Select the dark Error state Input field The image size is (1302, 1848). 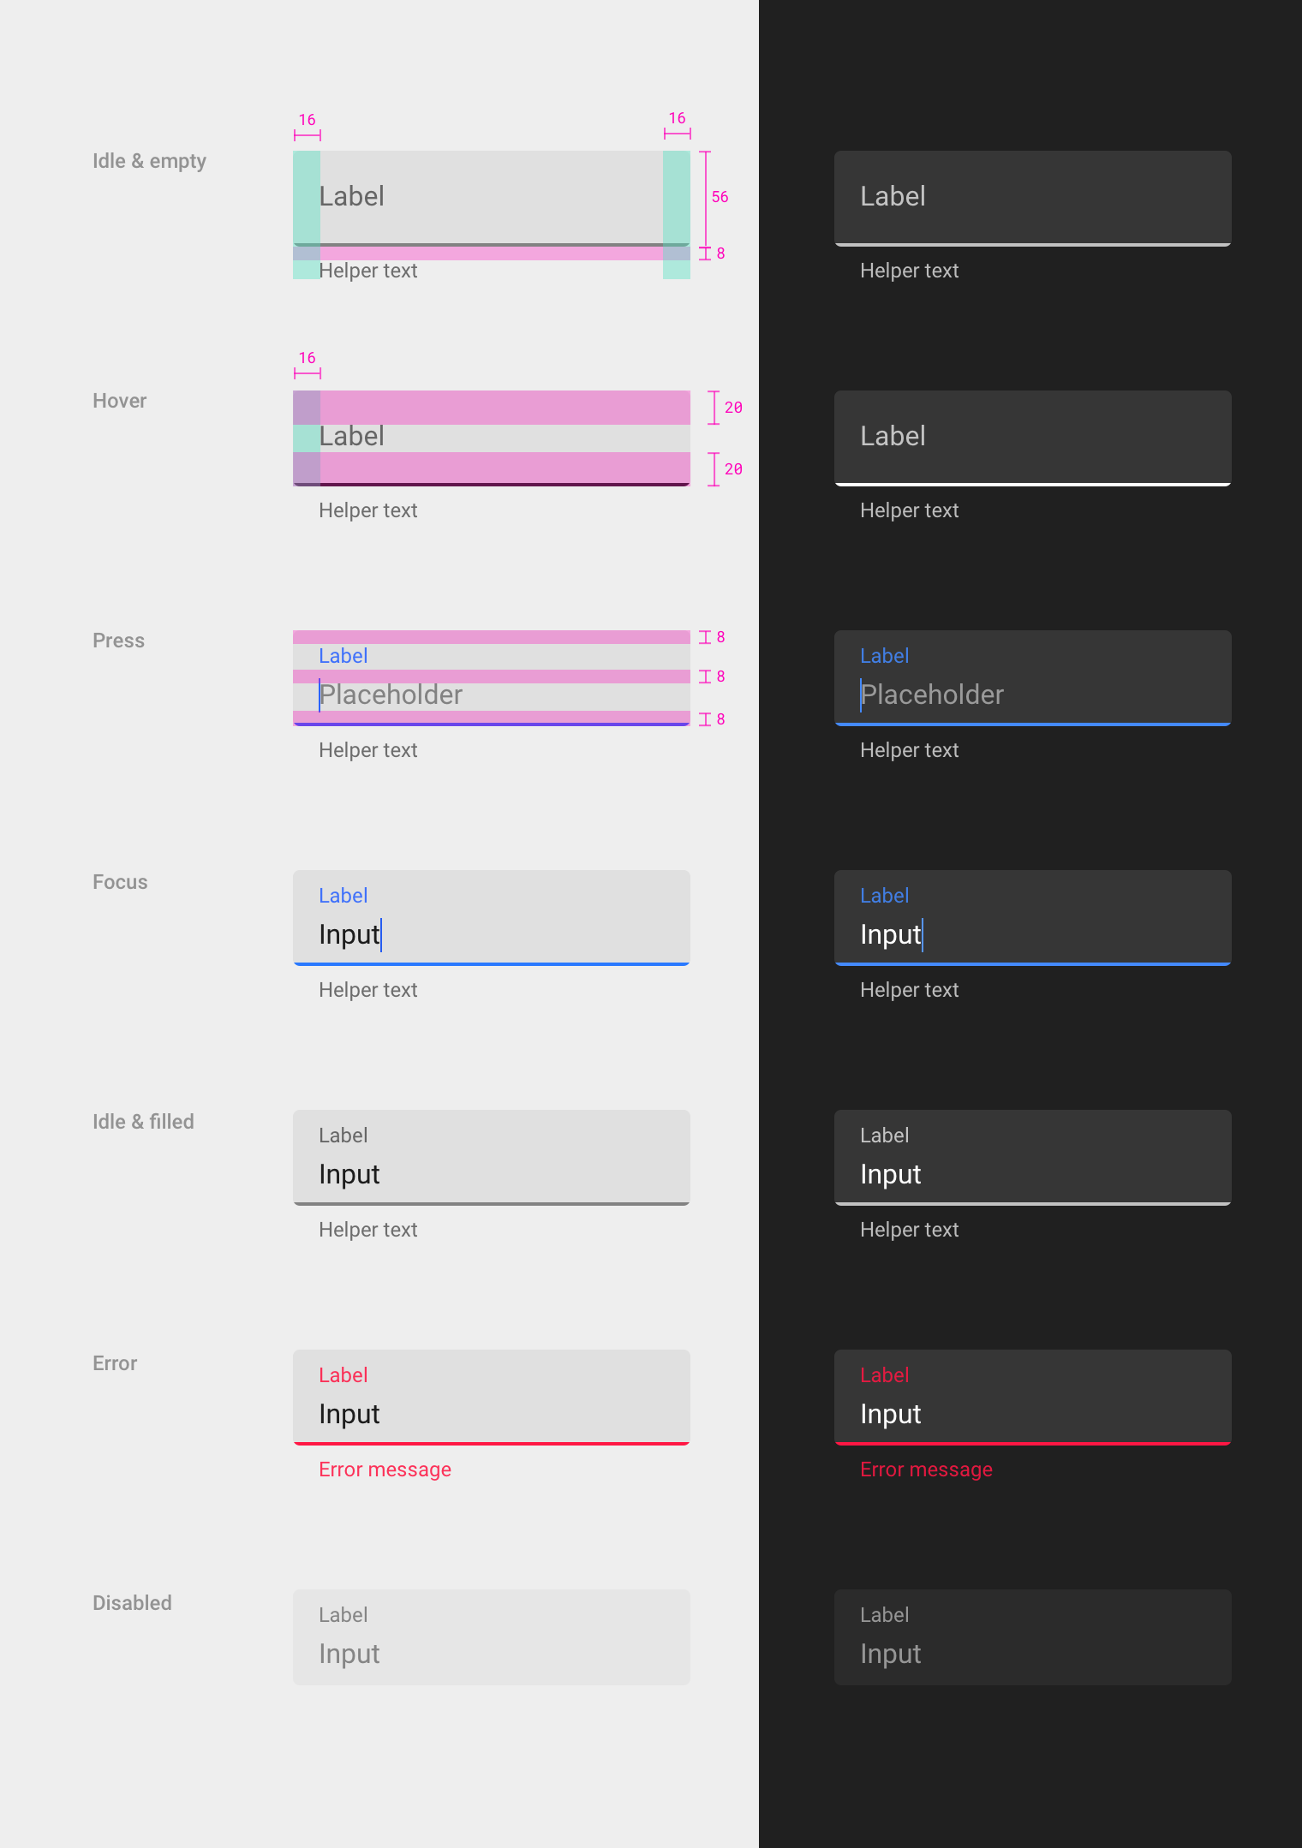pyautogui.click(x=1033, y=1398)
